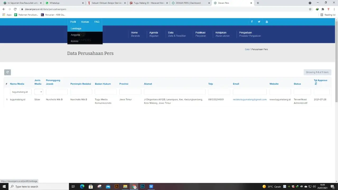Screen dimensions: 338x190
Task: Open Mail app from taskbar
Action: point(108,186)
